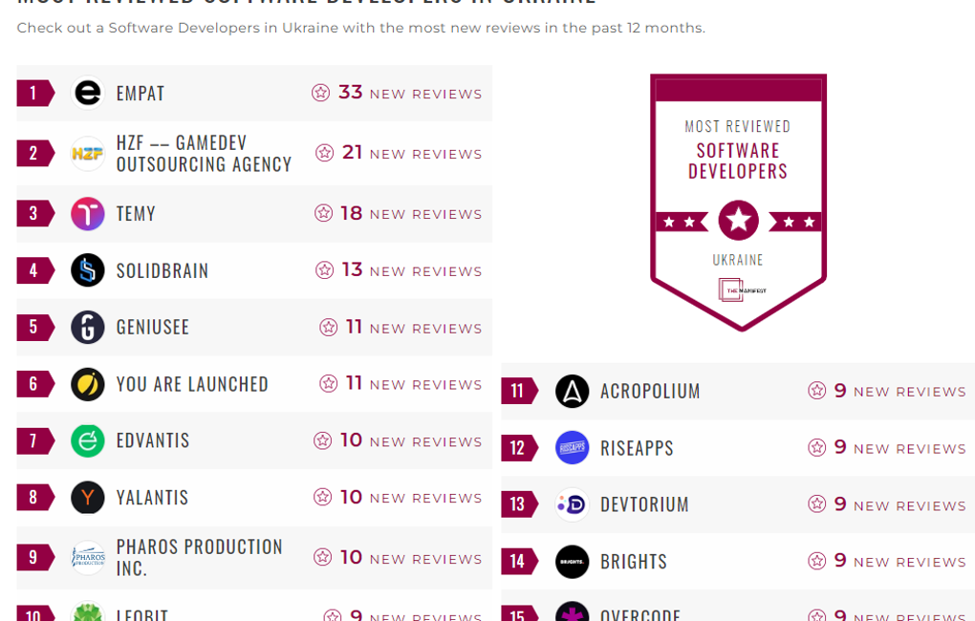
Task: Click the Empat company name
Action: 141,94
